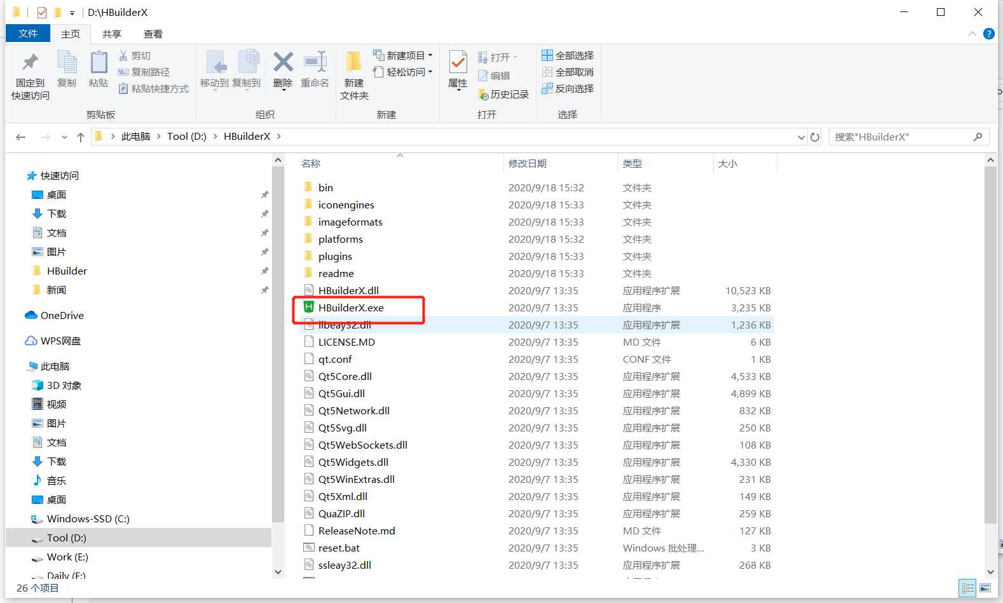Switch to Details view icon in status bar
The width and height of the screenshot is (1003, 603).
tap(967, 588)
